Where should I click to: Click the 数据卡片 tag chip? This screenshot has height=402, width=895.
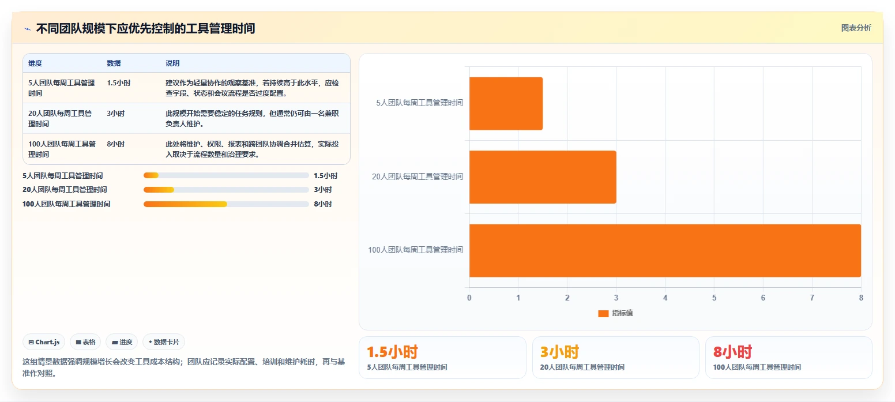[x=164, y=342]
